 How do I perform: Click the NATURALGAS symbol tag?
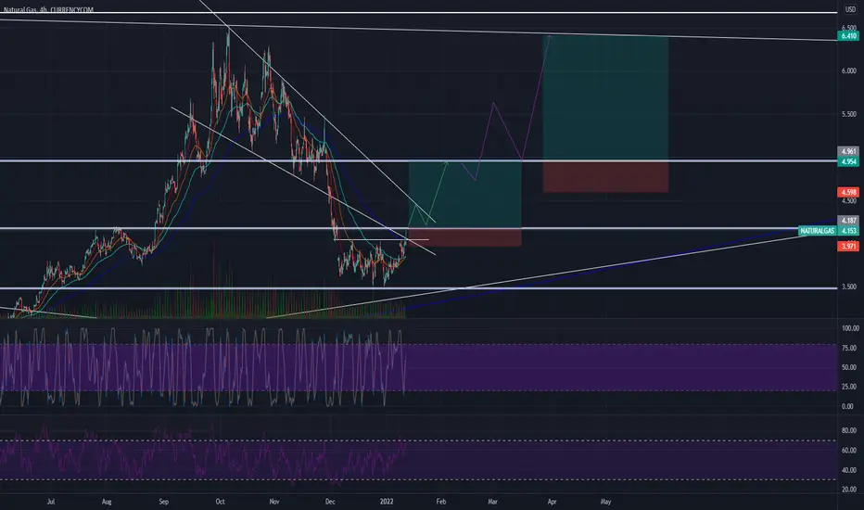[817, 231]
